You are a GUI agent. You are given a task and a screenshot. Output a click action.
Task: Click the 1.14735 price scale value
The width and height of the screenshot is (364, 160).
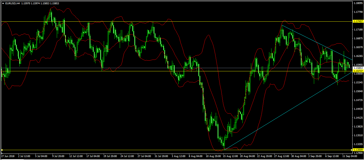click(x=358, y=100)
